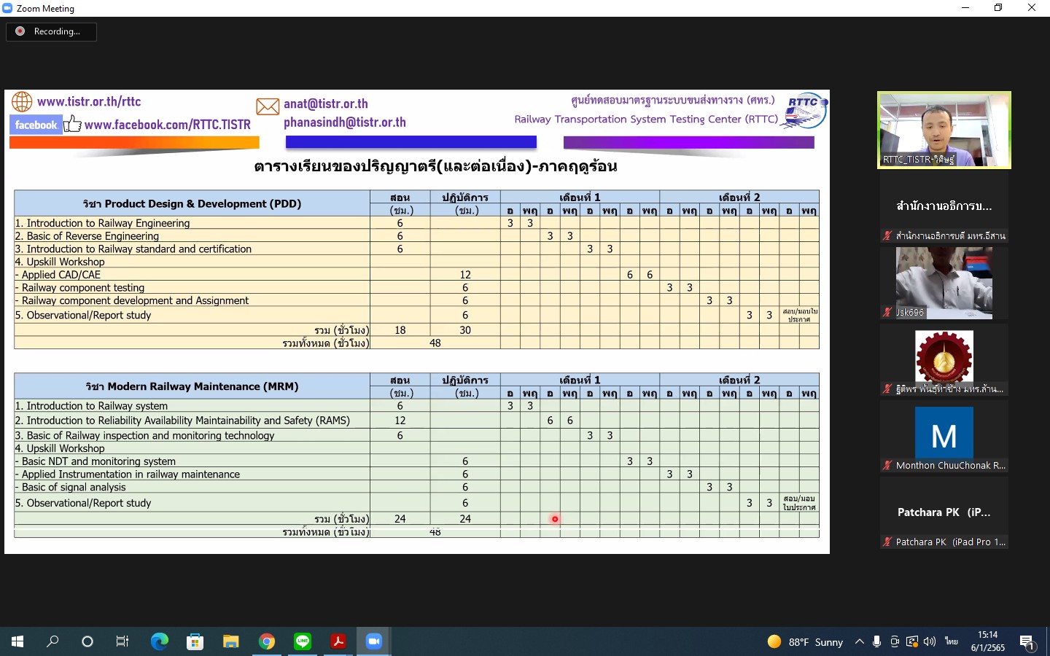1050x656 pixels.
Task: Click the microphone icon in the system tray
Action: 876,641
